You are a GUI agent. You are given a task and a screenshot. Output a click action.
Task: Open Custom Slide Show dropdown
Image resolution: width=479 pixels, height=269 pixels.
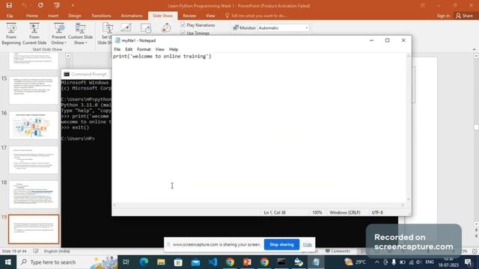coord(80,34)
